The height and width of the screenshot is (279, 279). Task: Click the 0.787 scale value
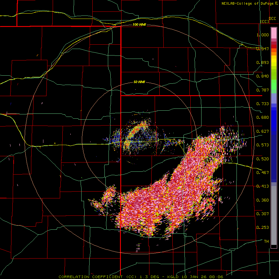[263, 90]
